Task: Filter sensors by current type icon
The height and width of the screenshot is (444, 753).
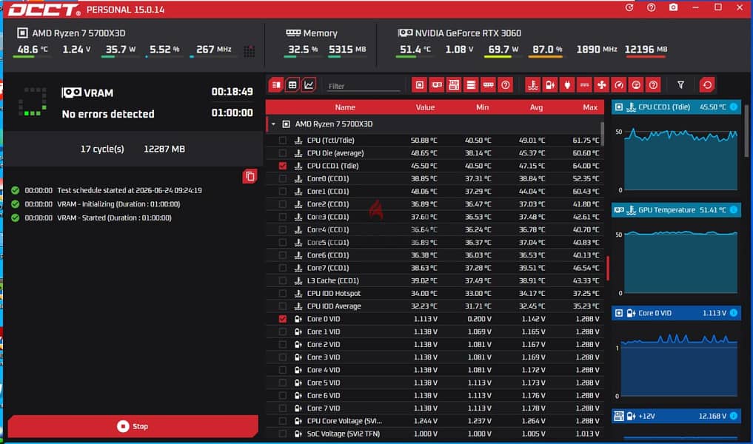Action: 584,85
